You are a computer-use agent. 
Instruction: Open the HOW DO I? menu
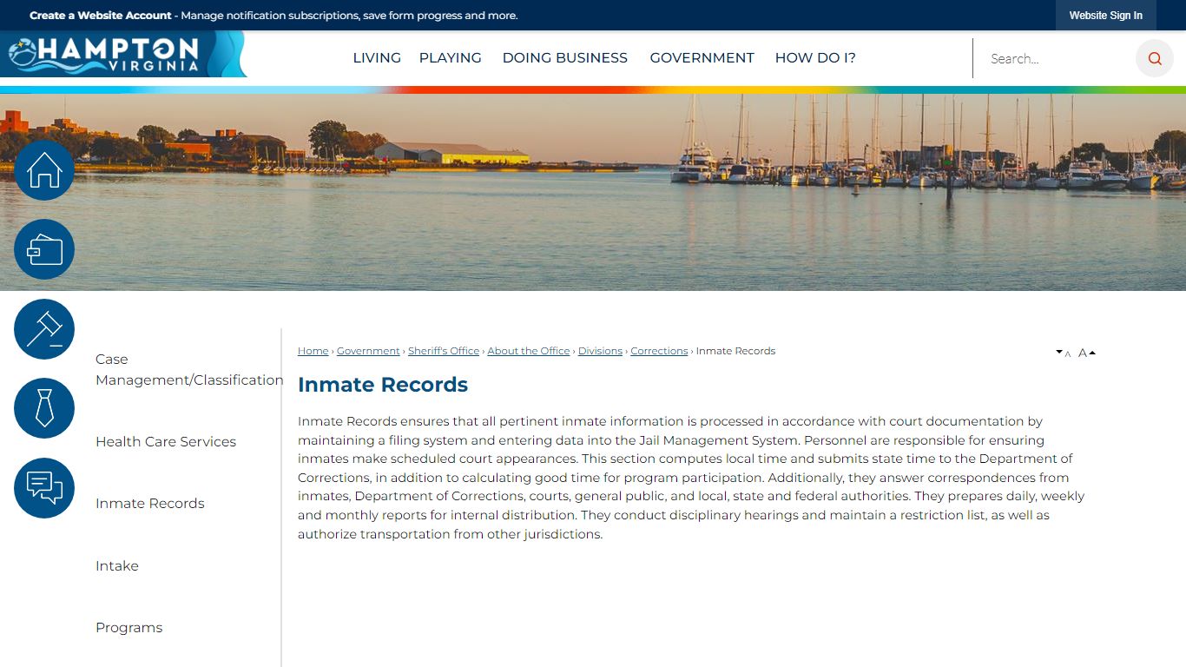pyautogui.click(x=814, y=57)
